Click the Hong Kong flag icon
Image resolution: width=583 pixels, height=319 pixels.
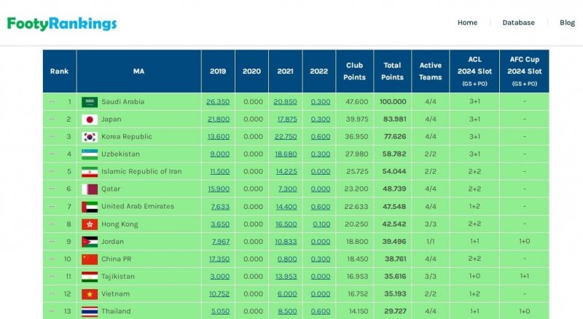tap(90, 224)
